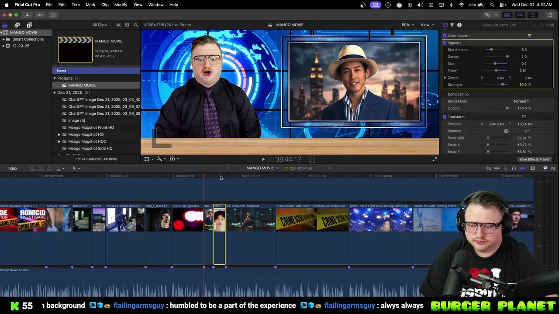The width and height of the screenshot is (559, 314).
Task: Expand the Smart Collections folder
Action: (3, 39)
